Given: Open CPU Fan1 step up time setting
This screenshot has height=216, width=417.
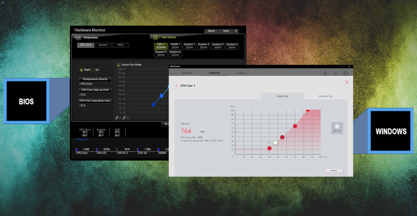Looking at the screenshot, I should (x=95, y=90).
